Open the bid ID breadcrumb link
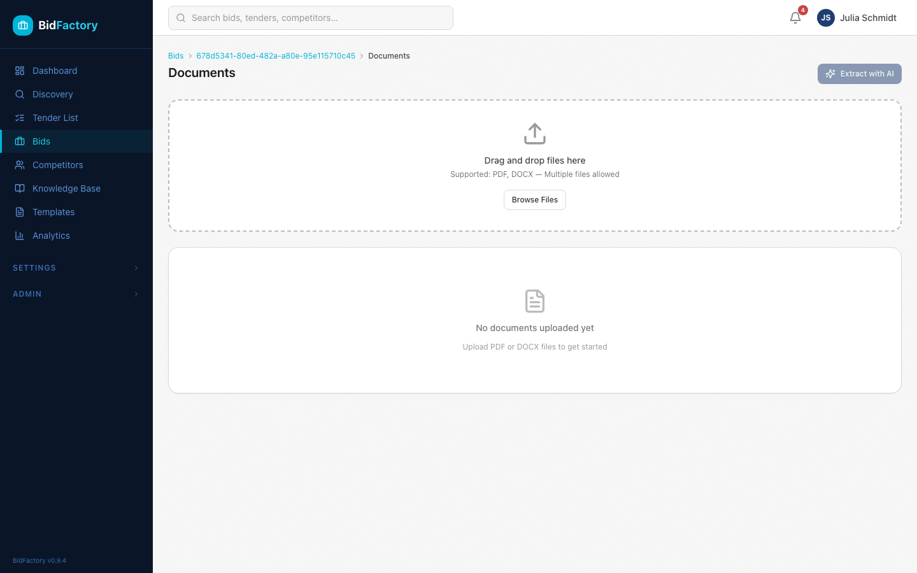 pyautogui.click(x=276, y=56)
